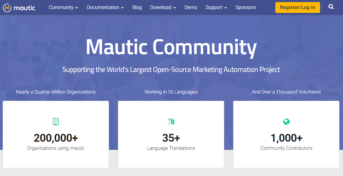Click the 'Community Contributors' label
343x176 pixels.
click(286, 148)
